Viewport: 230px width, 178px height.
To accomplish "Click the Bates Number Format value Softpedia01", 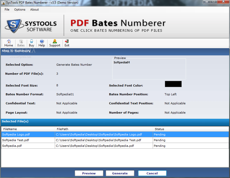I will point(65,94).
